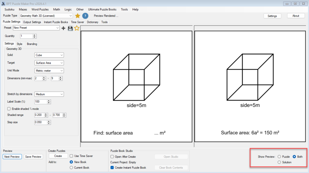The width and height of the screenshot is (309, 173).
Task: Choose the Current Book radio option
Action: [x=71, y=168]
